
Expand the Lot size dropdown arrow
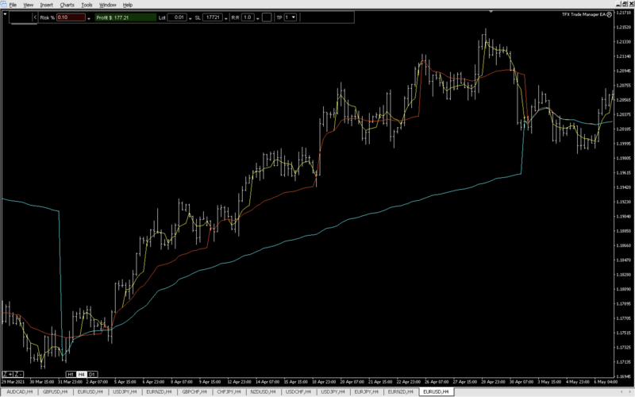(190, 18)
